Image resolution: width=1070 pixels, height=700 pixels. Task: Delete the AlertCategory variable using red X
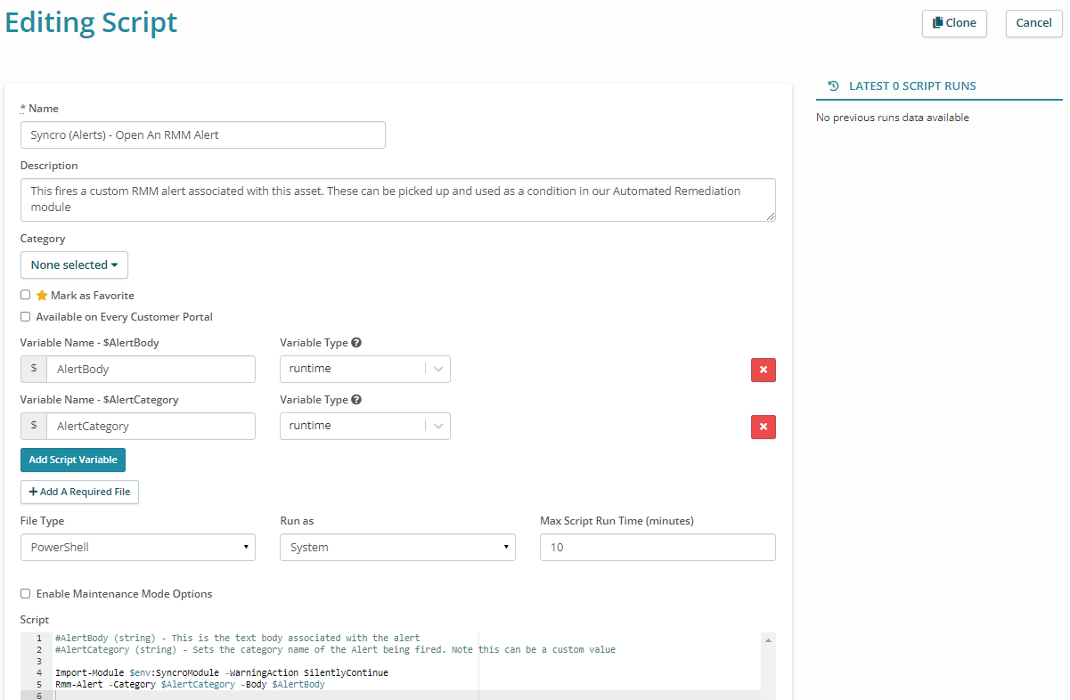click(x=763, y=427)
